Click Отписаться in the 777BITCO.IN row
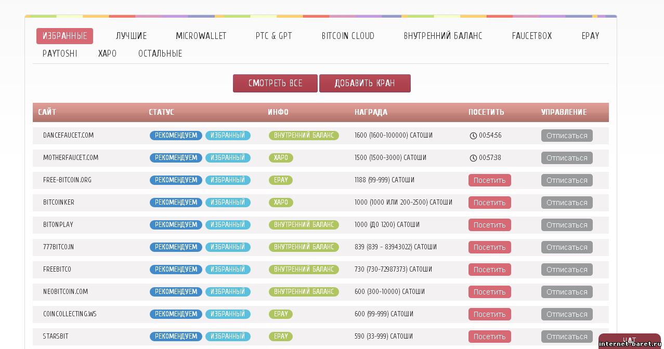The height and width of the screenshot is (349, 664). pos(567,247)
